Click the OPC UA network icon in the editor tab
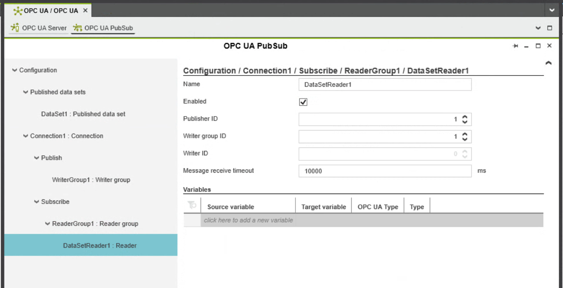 click(18, 11)
